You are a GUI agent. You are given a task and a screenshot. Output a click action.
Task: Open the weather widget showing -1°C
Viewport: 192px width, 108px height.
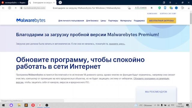coord(143,105)
